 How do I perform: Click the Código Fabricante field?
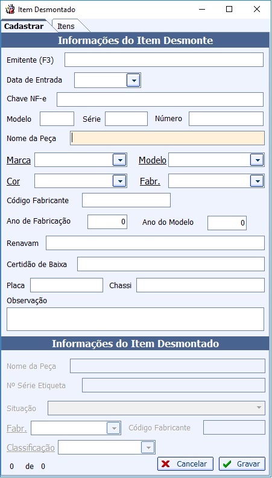[126, 200]
